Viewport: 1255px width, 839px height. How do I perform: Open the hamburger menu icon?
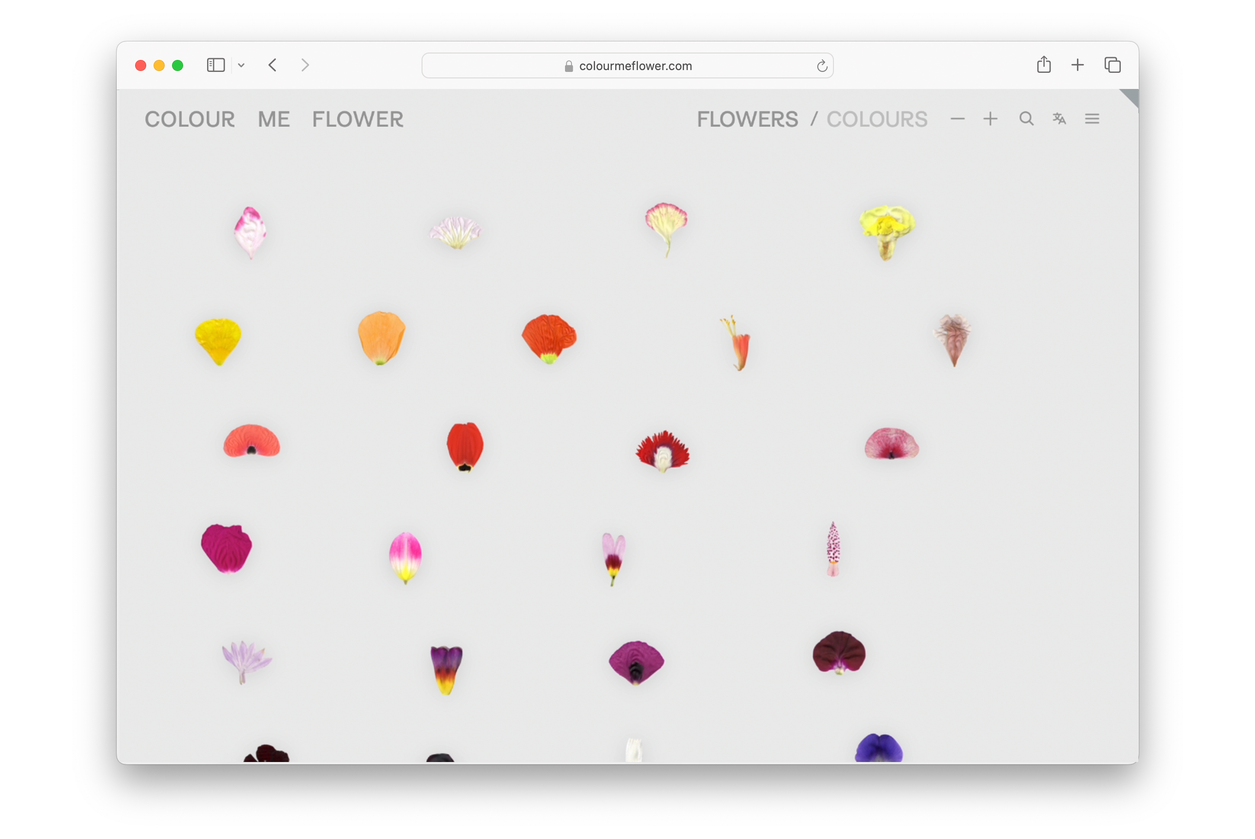click(1092, 119)
